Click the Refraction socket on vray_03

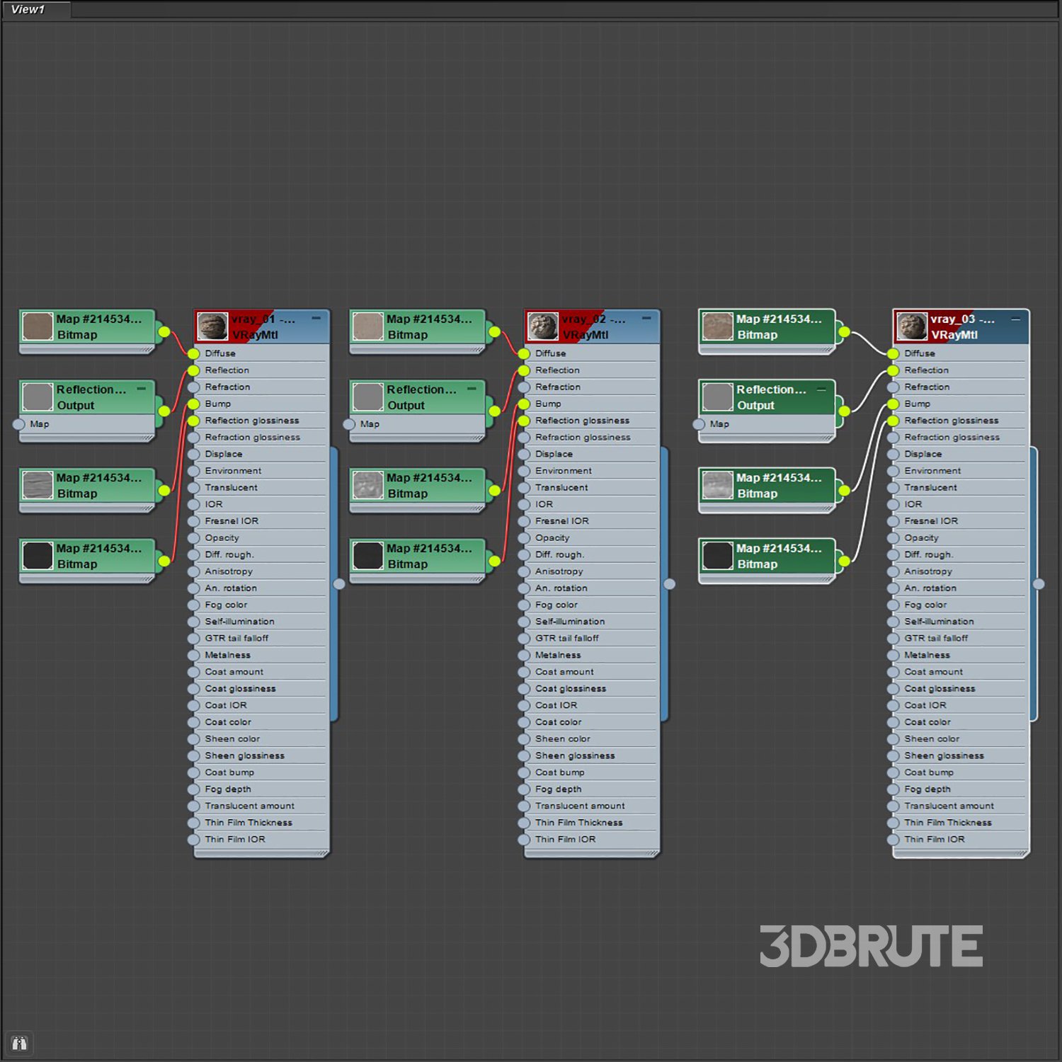pyautogui.click(x=893, y=387)
